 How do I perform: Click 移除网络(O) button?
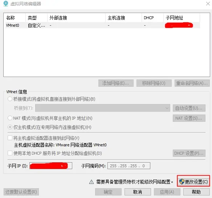[x=154, y=83]
